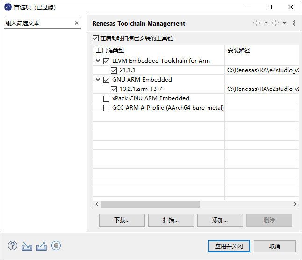Open the Help icon at bottom left
Viewport: 302px width, 260px height.
coord(13,246)
